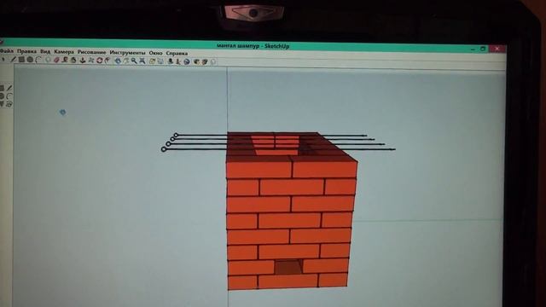
Task: Open the Камера menu
Action: click(64, 52)
